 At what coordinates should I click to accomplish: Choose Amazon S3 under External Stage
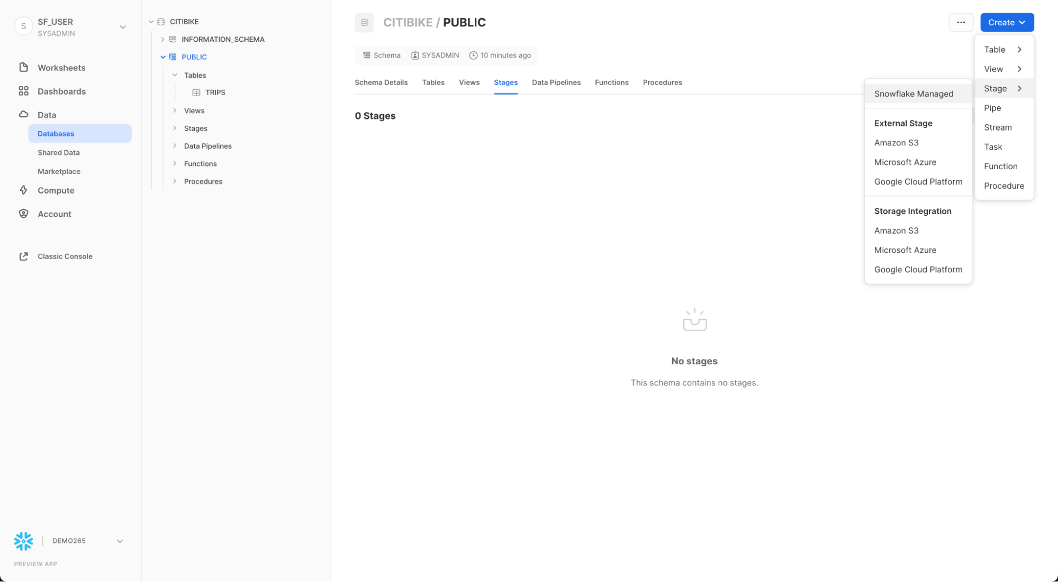tap(896, 143)
